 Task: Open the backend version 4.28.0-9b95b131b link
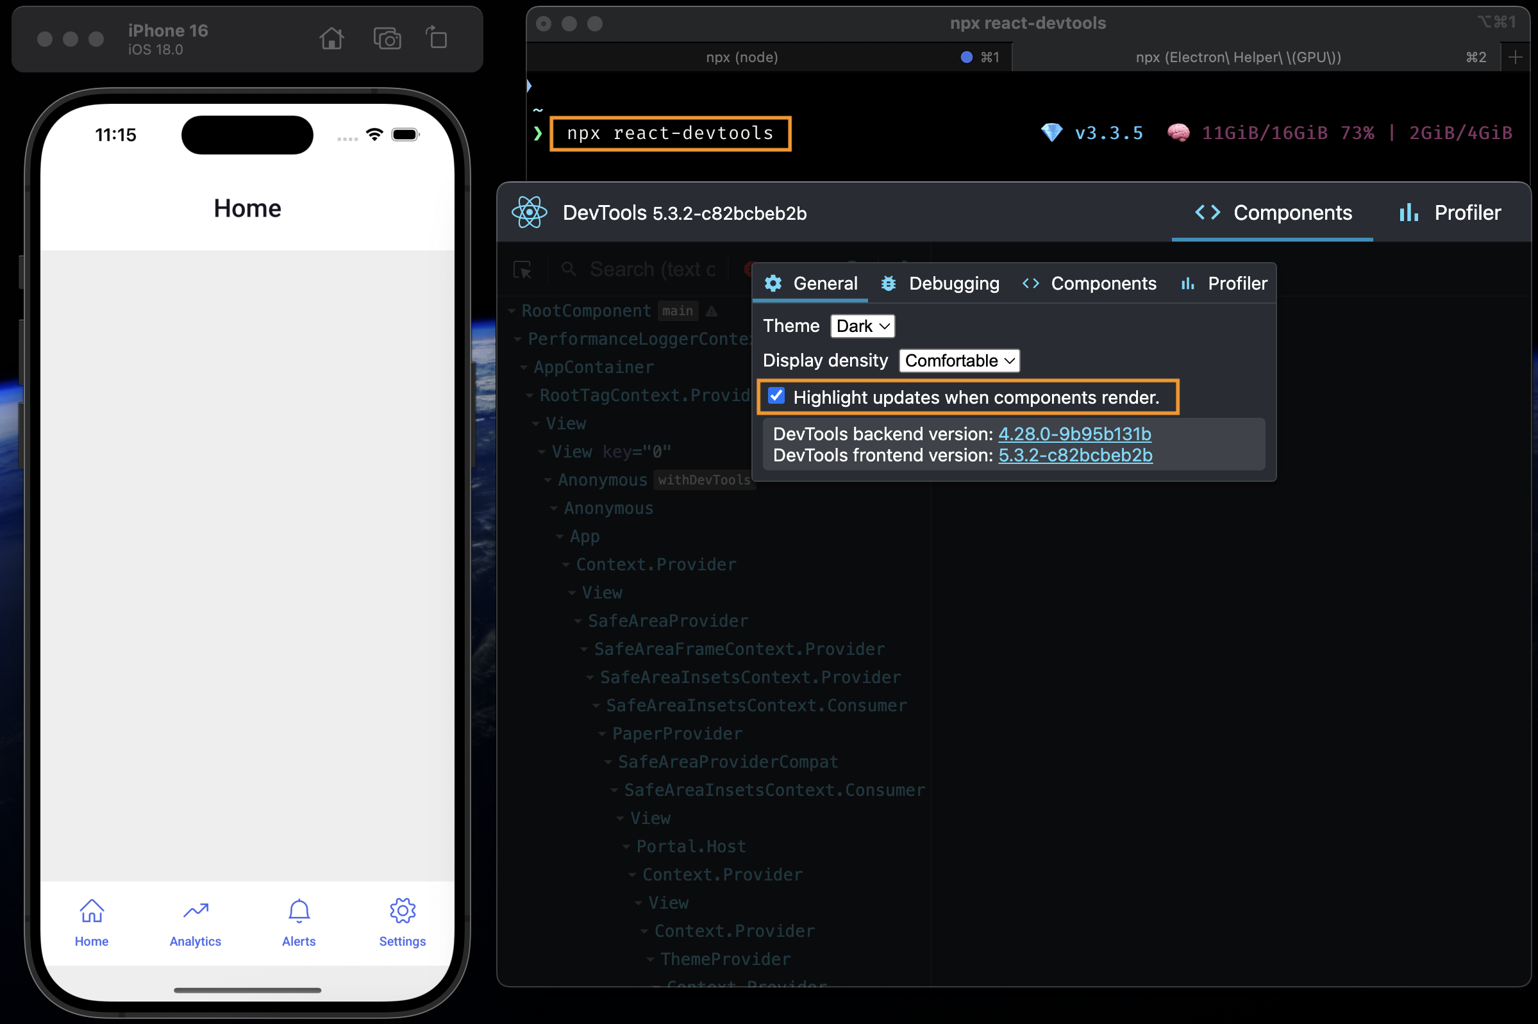[1074, 434]
